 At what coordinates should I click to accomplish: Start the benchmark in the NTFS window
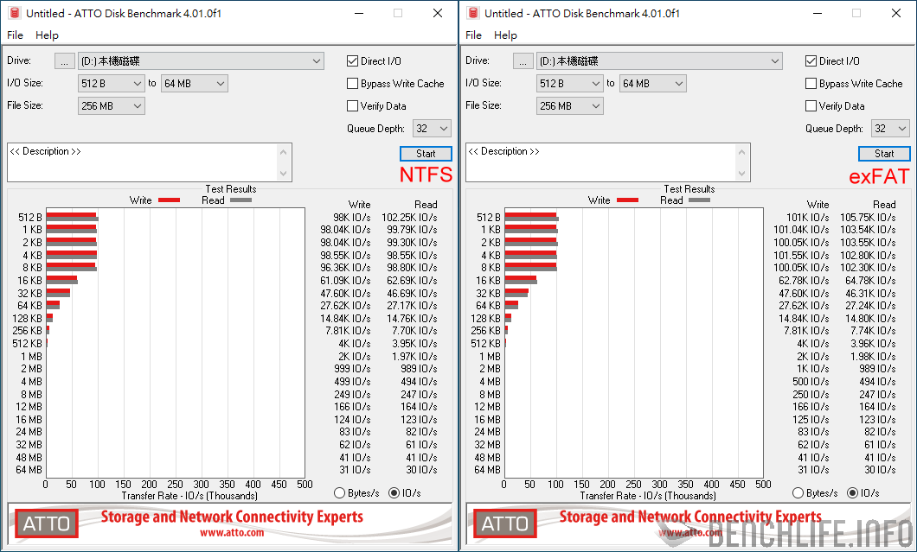[x=426, y=154]
